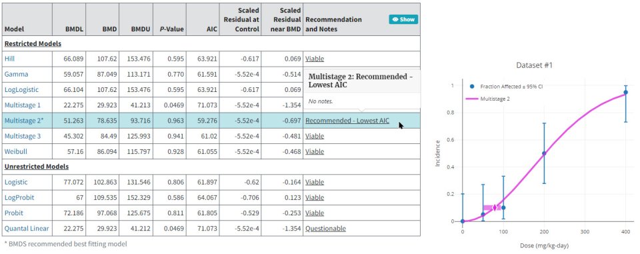The image size is (640, 254).
Task: Open the Gamma model link
Action: (16, 74)
